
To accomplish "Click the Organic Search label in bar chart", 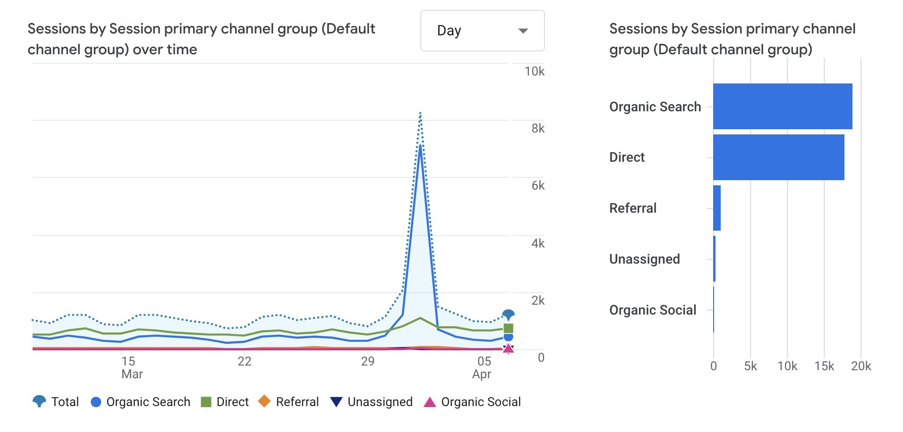I will coord(655,107).
